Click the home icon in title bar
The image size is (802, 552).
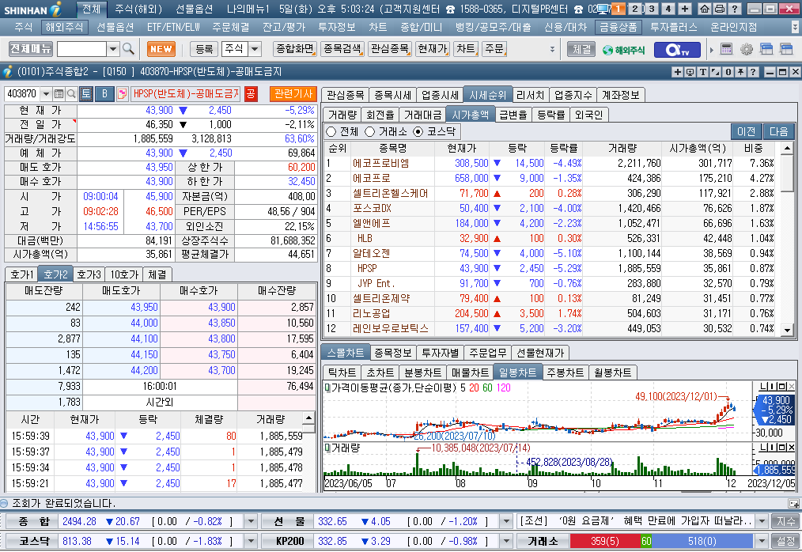(705, 9)
